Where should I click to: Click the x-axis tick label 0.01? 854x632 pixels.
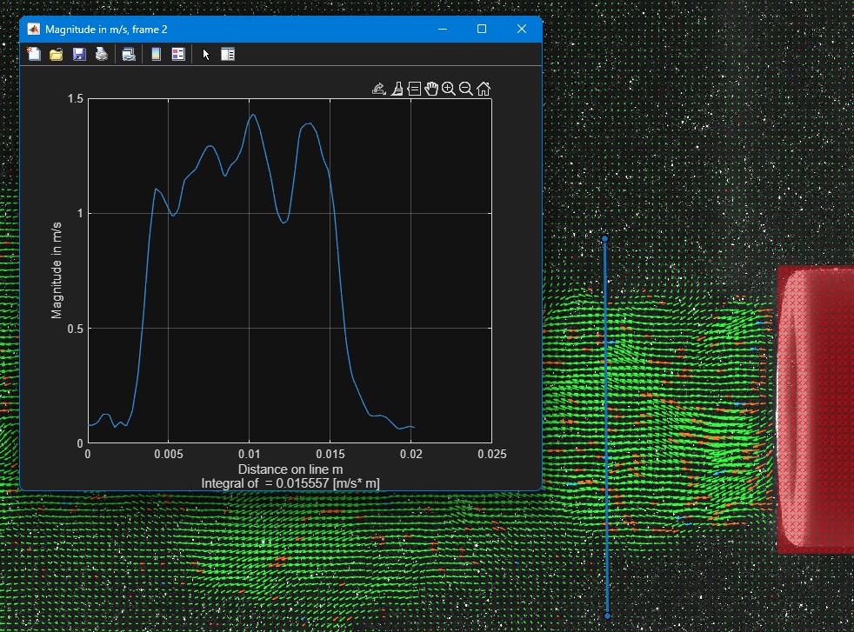pos(249,454)
